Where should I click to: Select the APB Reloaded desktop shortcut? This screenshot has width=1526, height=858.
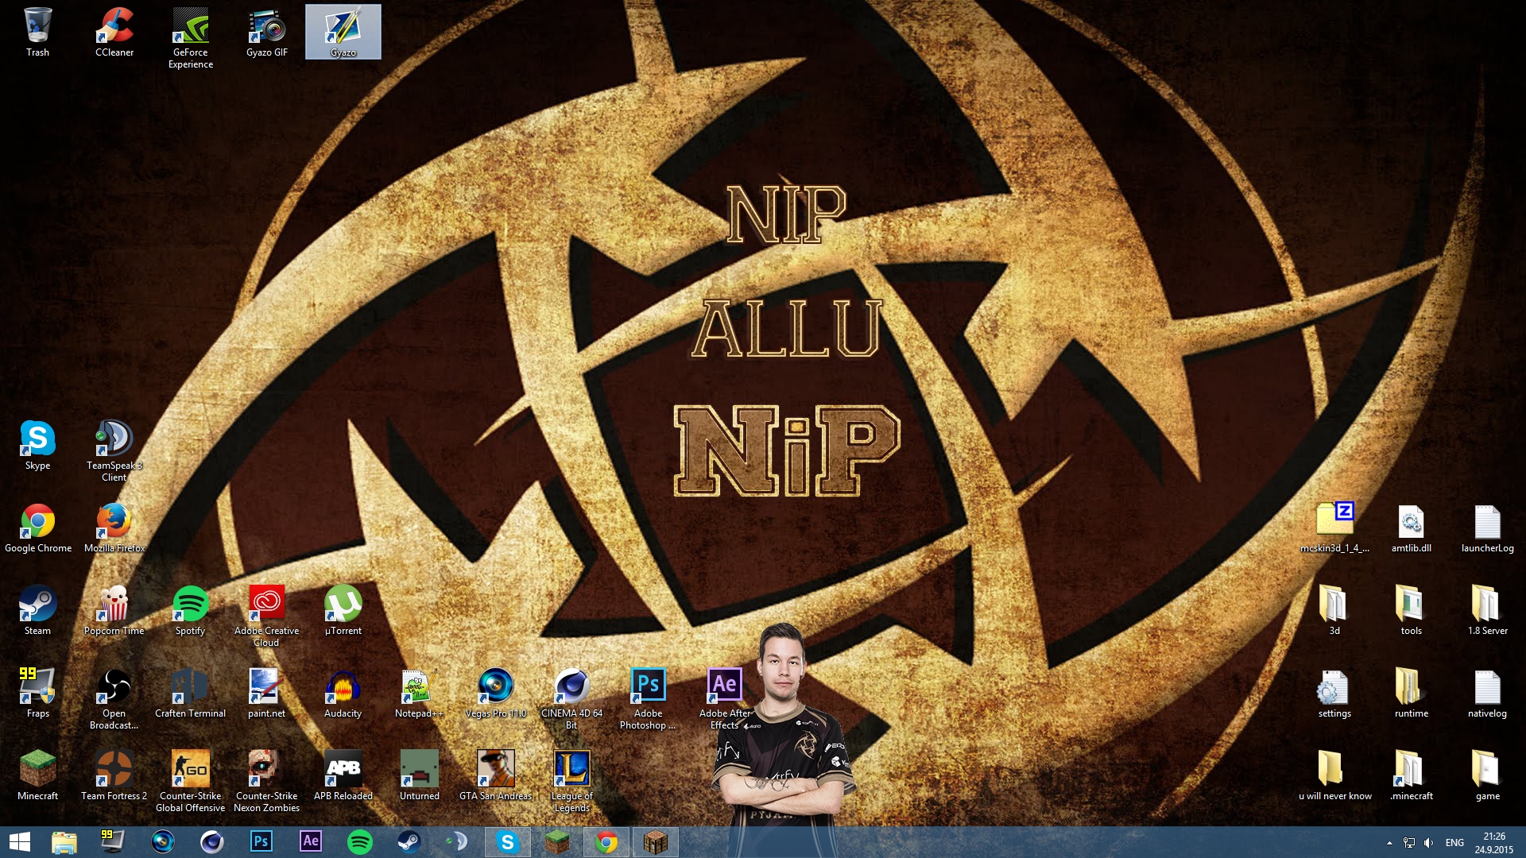pos(343,775)
